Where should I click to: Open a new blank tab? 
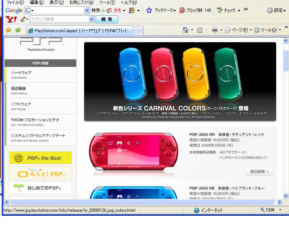pyautogui.click(x=138, y=31)
